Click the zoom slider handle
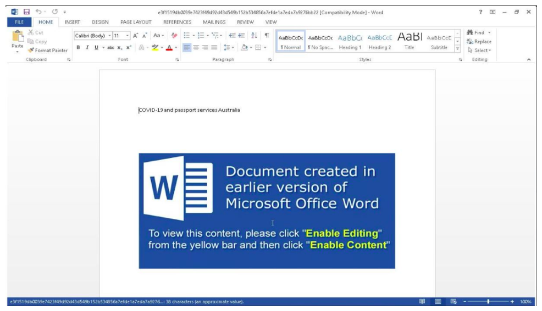Screen dimensions: 542x311 tap(488, 302)
